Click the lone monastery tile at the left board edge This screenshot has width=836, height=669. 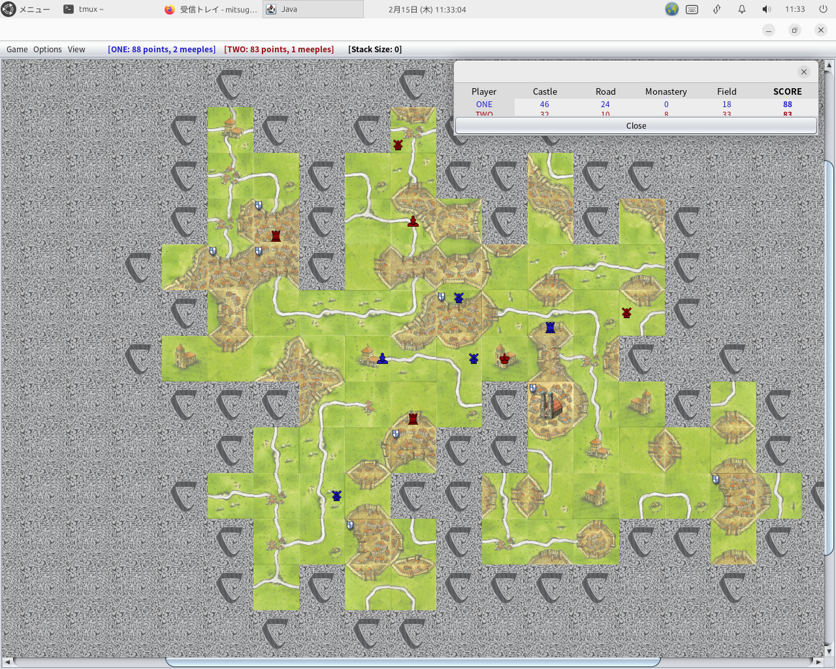pyautogui.click(x=184, y=359)
